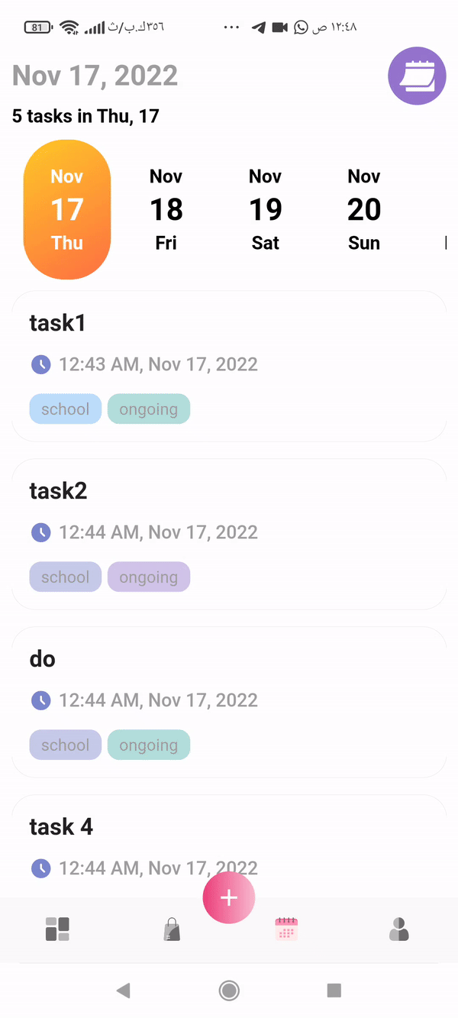Tap the clock icon on task1

[x=40, y=364]
